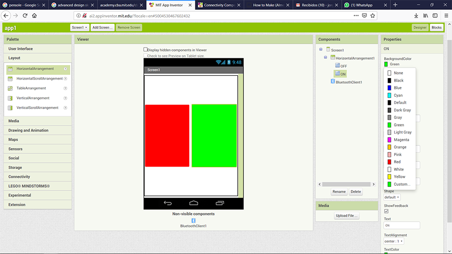This screenshot has height=254, width=452.
Task: Switch to pensole Google Search tab
Action: pos(24,5)
